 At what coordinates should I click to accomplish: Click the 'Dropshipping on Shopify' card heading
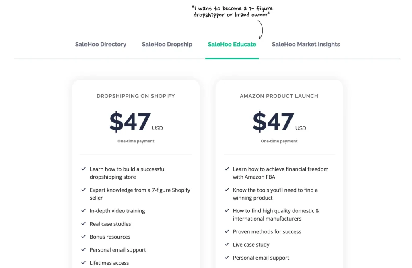click(x=136, y=96)
